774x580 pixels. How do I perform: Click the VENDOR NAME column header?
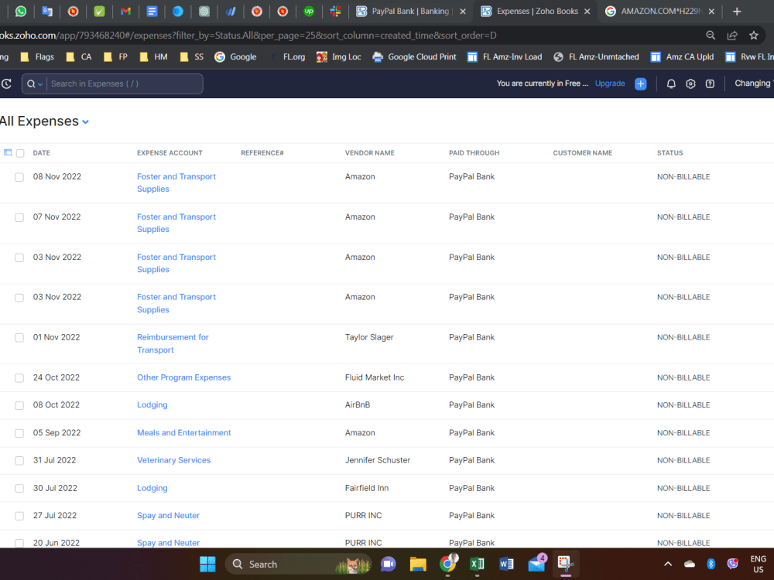(x=369, y=153)
